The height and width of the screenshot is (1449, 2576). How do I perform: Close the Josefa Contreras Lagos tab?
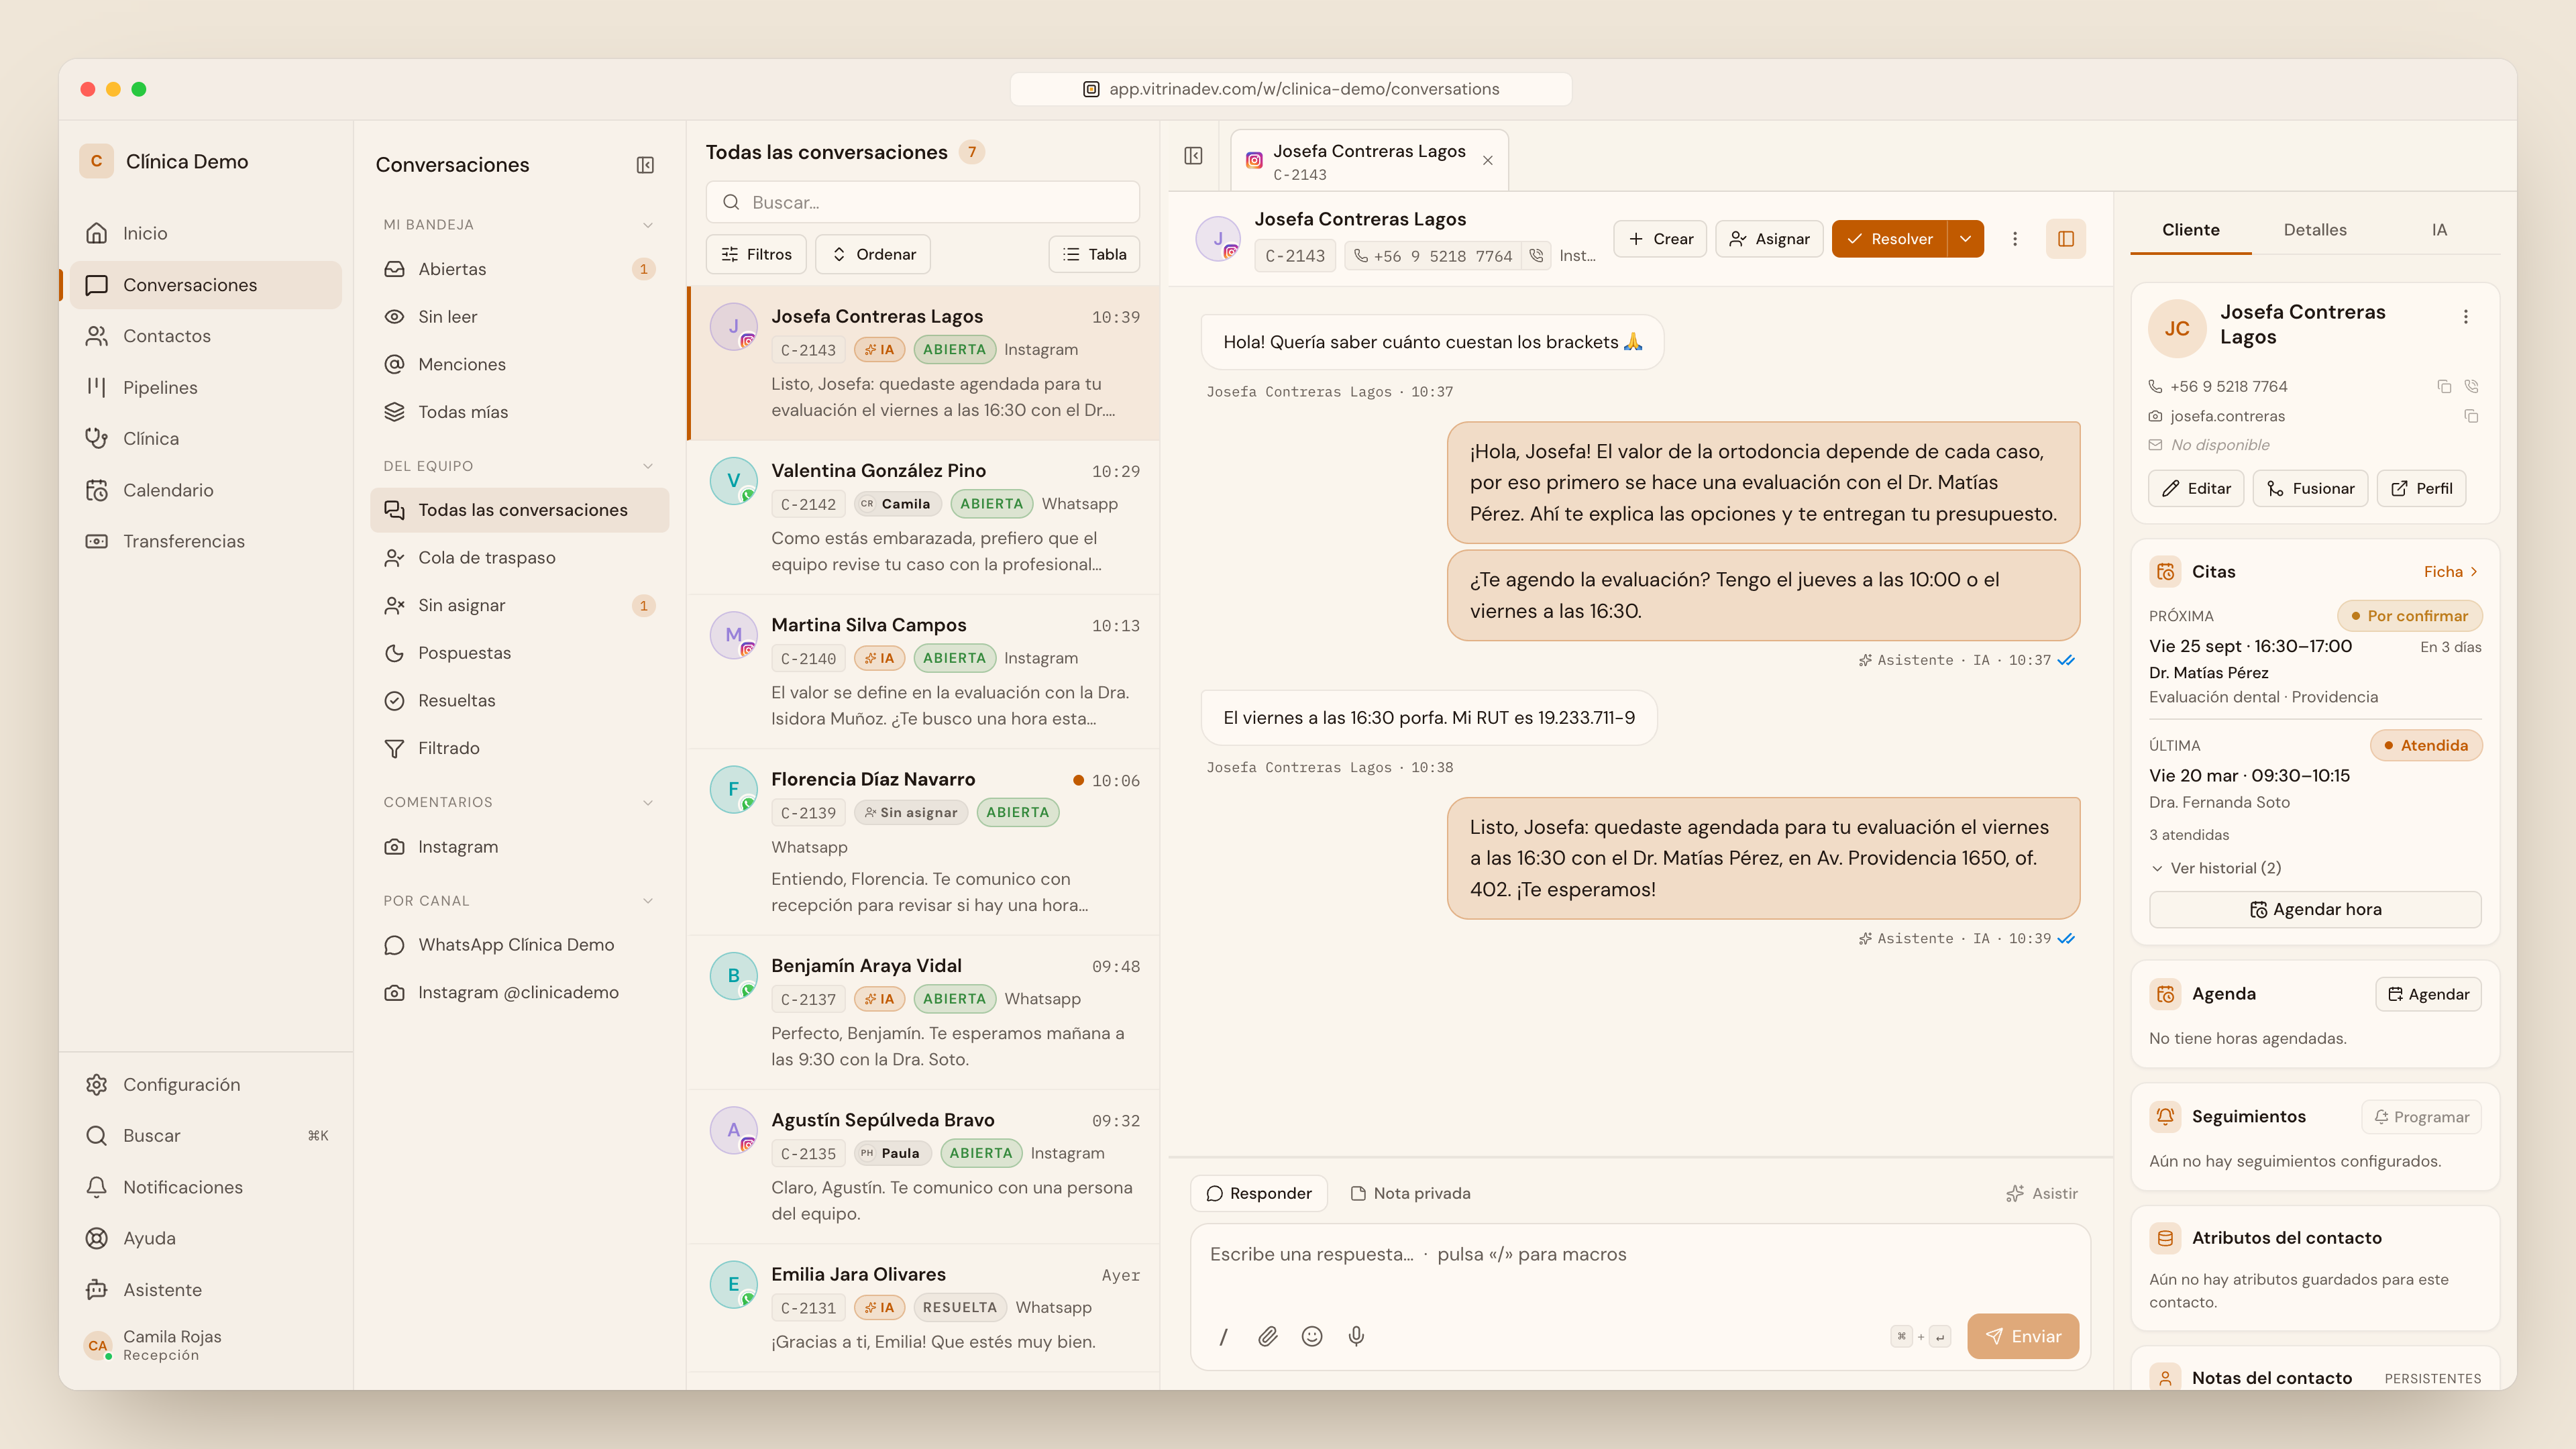tap(1488, 160)
